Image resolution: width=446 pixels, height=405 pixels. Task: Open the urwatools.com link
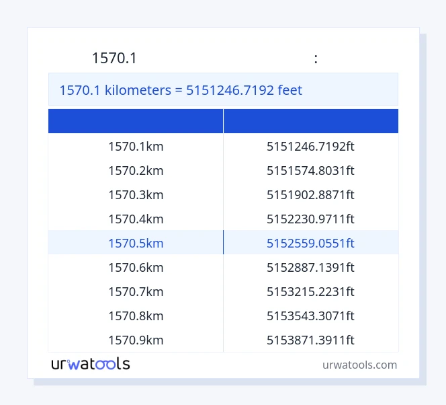(359, 365)
